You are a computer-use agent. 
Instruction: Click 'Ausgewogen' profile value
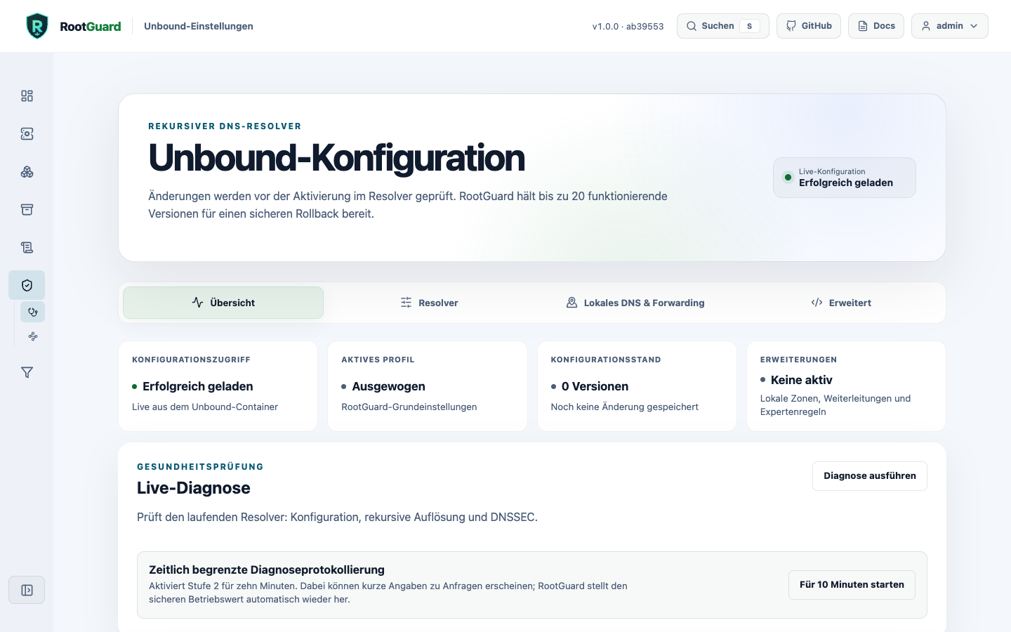pos(388,386)
